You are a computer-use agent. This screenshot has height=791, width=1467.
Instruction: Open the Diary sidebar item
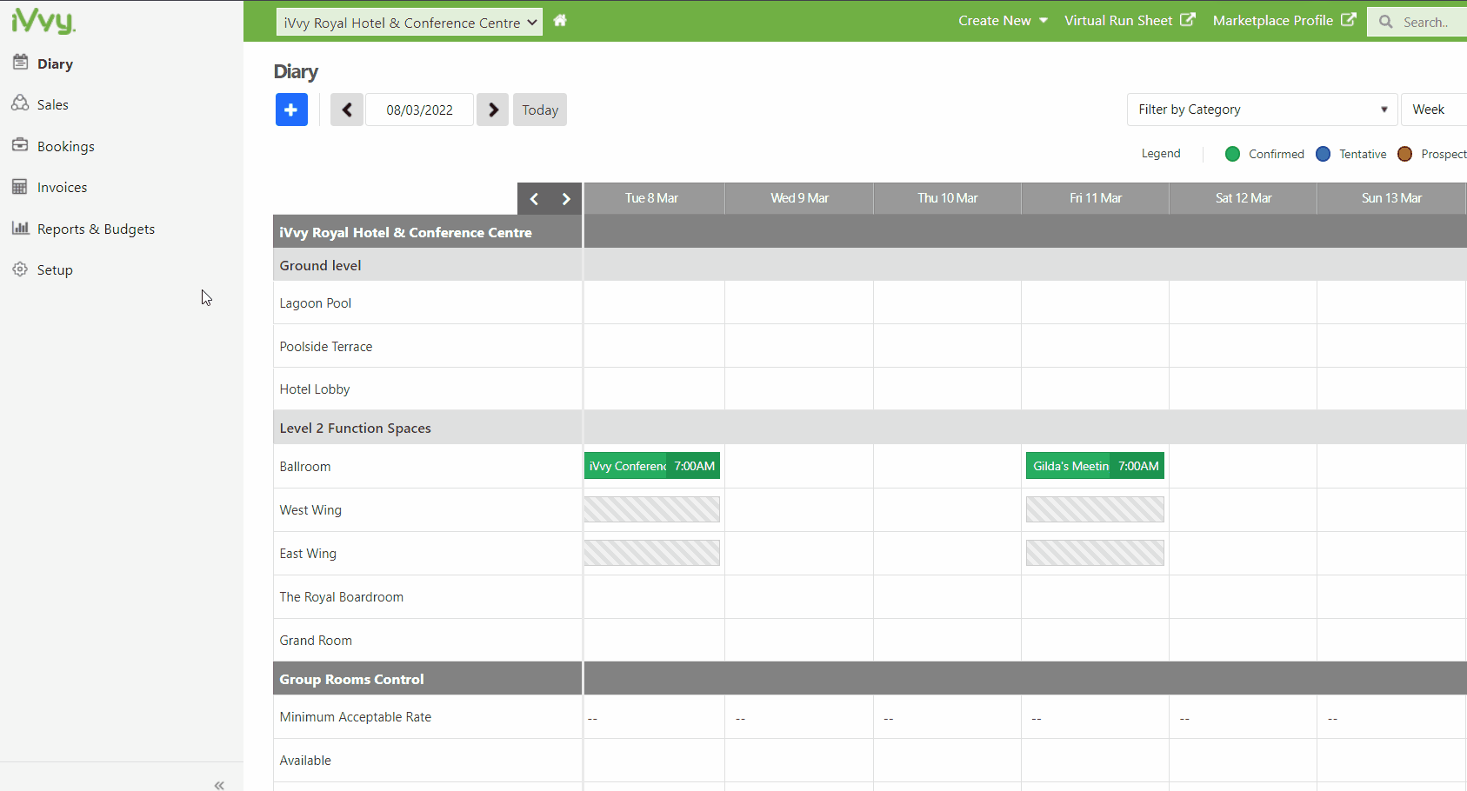(x=55, y=64)
